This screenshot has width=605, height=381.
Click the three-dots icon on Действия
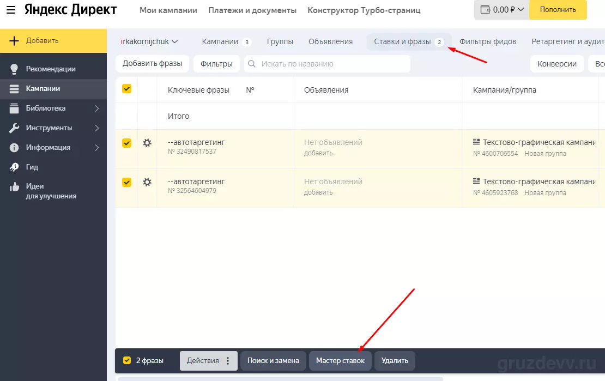coord(228,360)
